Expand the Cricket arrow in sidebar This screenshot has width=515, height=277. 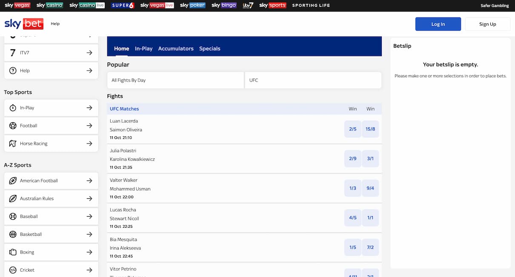[x=89, y=270]
